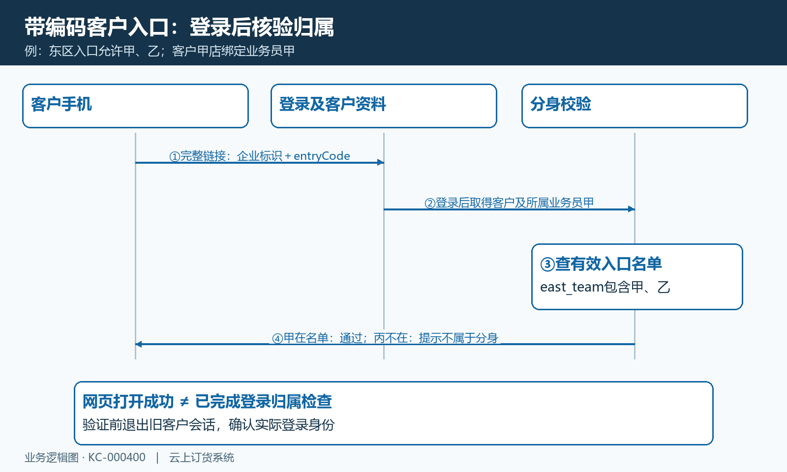The image size is (787, 472).
Task: Select the 登录及客户资料 participant box
Action: coord(384,106)
